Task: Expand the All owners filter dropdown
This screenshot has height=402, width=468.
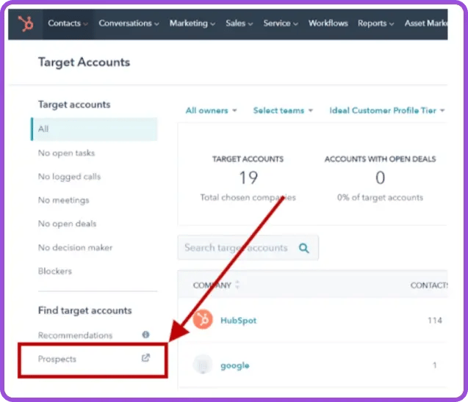Action: [x=211, y=111]
